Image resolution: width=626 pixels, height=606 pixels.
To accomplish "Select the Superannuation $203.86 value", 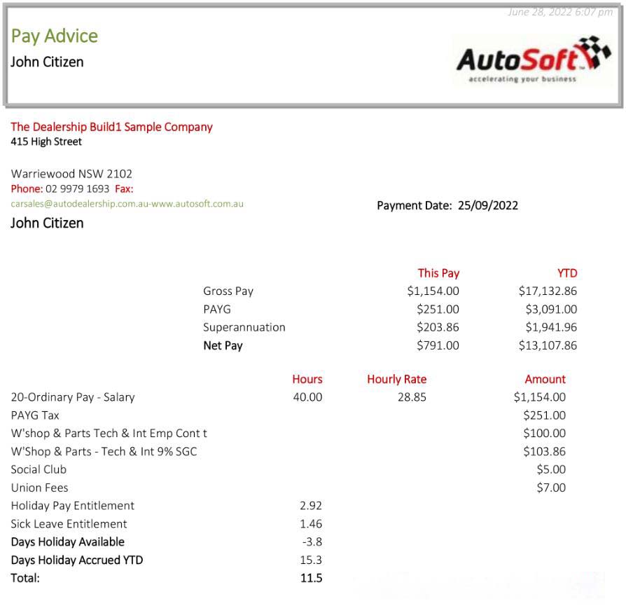I will (438, 327).
